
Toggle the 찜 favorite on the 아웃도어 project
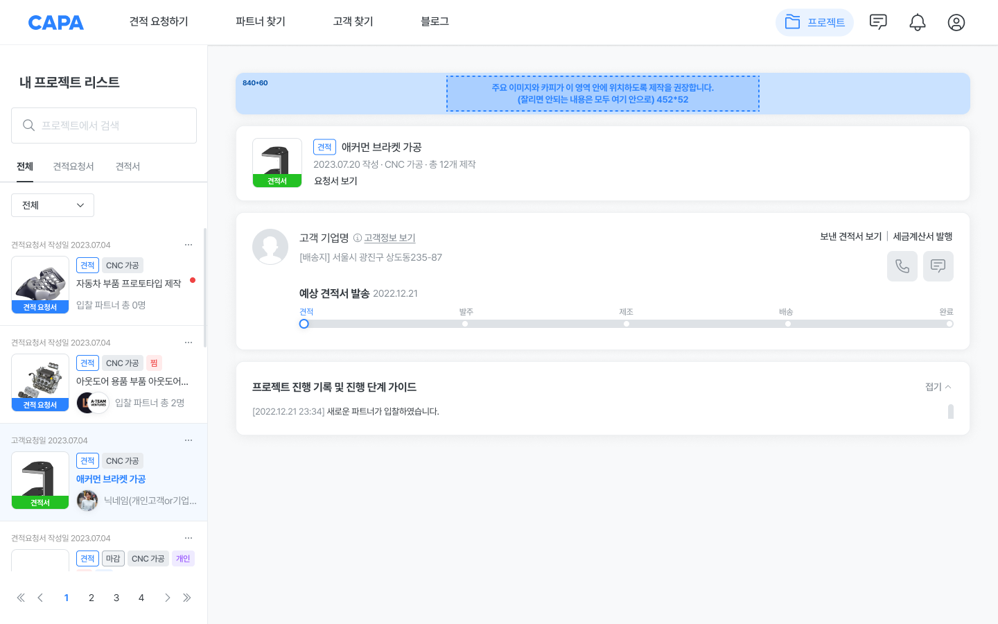pyautogui.click(x=153, y=363)
